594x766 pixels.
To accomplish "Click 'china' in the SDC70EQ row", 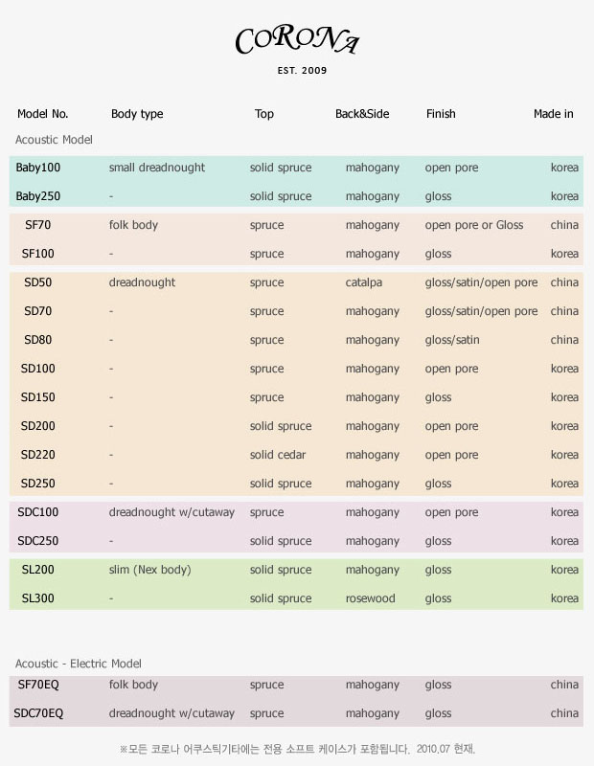I will (x=564, y=713).
